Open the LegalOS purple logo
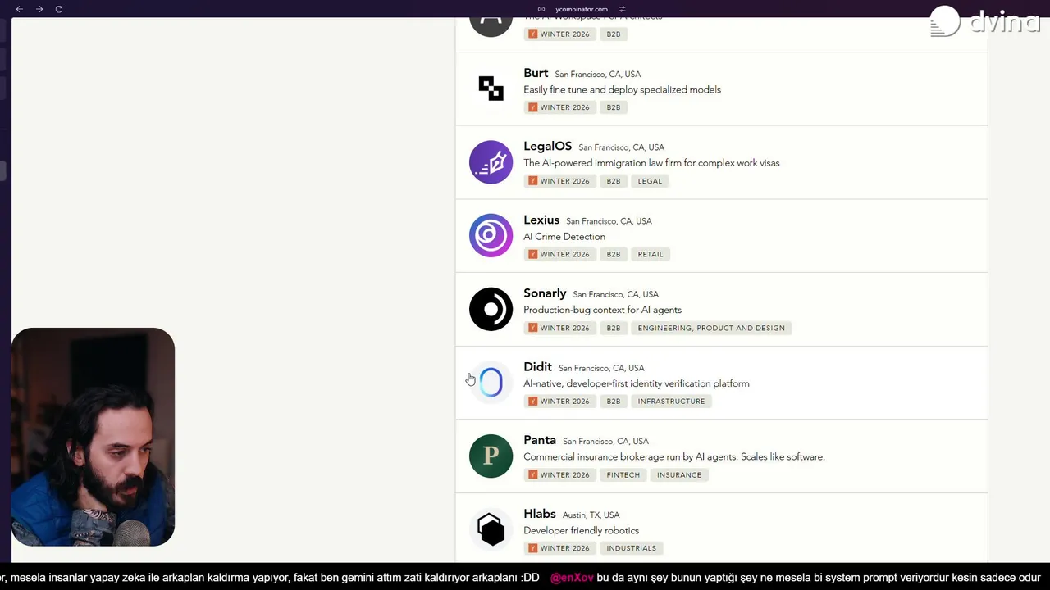 491,162
